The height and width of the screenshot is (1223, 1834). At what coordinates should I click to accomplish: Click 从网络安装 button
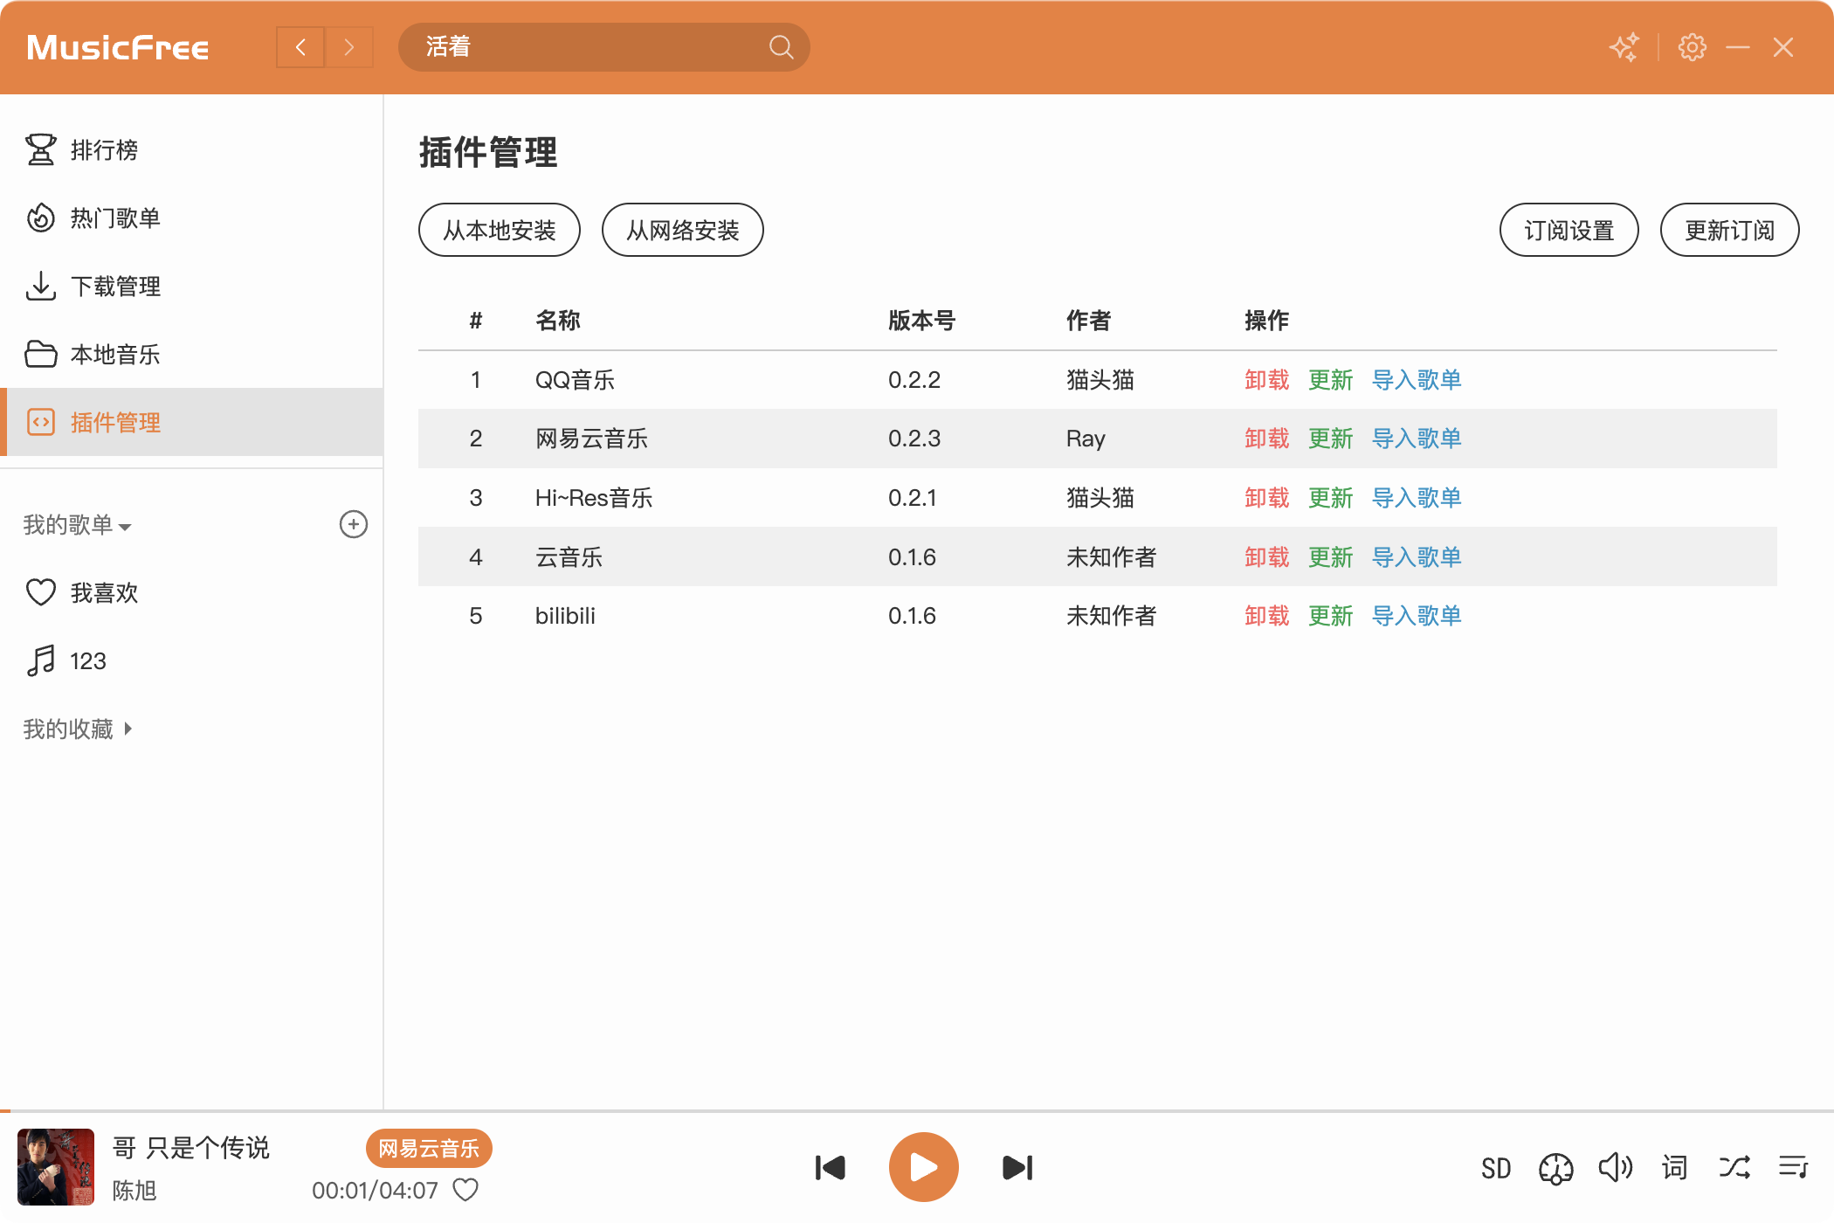pyautogui.click(x=683, y=230)
